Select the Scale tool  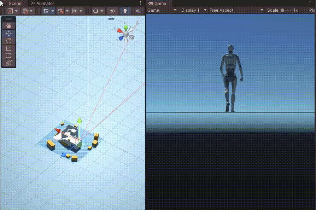9,48
